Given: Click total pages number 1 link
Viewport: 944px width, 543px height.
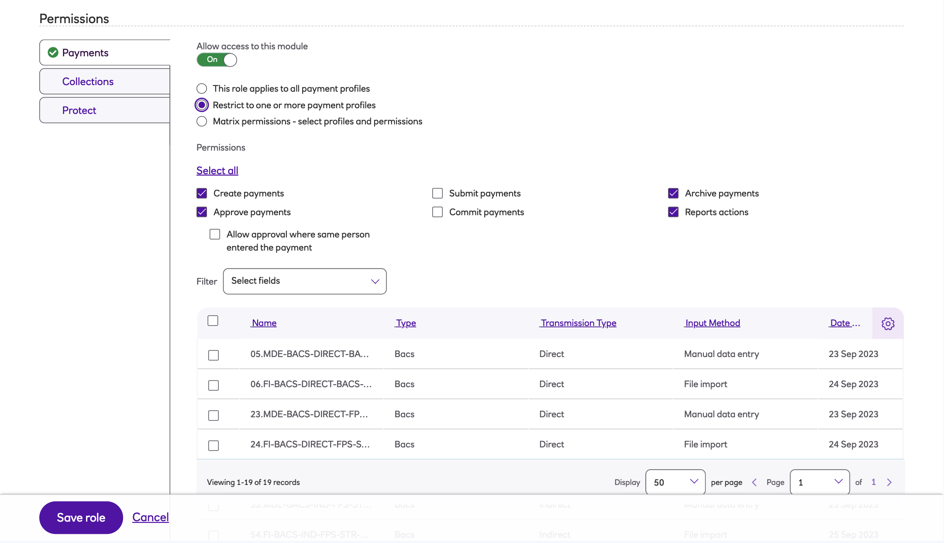Looking at the screenshot, I should click(x=874, y=482).
